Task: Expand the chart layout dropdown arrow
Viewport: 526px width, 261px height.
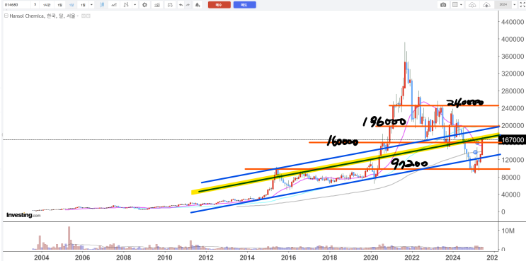Action: click(462, 5)
